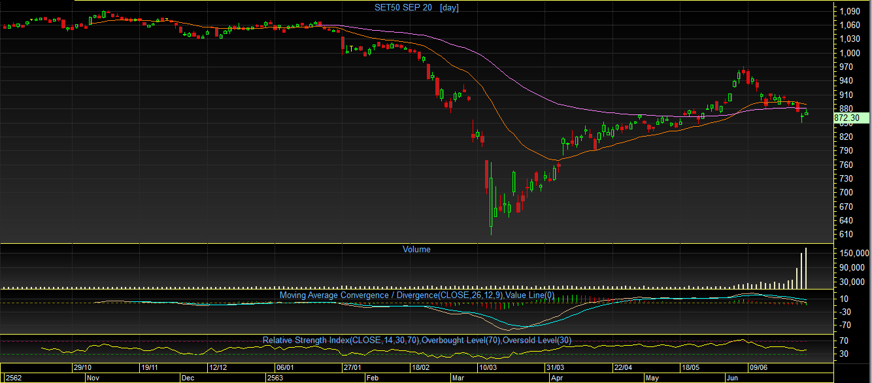The image size is (872, 383).
Task: Click the 1,000 price axis label
Action: click(x=849, y=53)
